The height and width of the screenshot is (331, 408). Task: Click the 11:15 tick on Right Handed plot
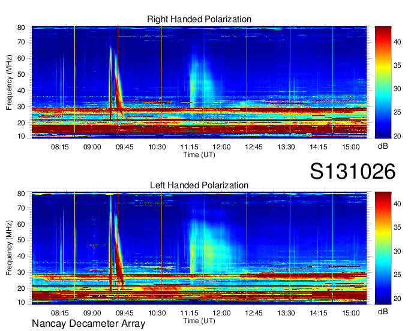tap(189, 147)
